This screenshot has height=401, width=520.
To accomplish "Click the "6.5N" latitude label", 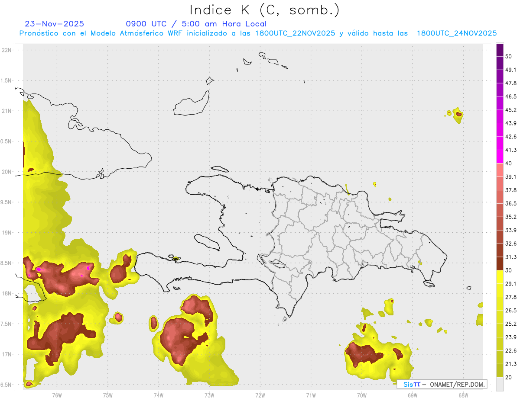I will pos(6,385).
